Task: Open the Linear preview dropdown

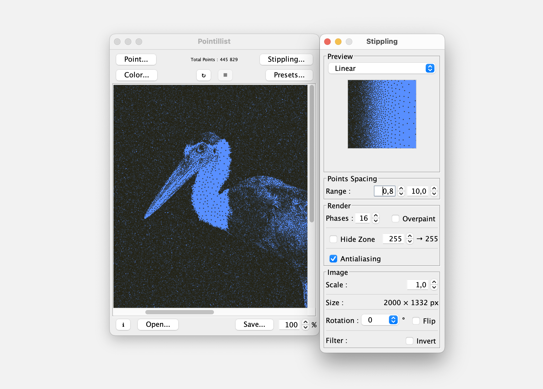Action: [381, 68]
